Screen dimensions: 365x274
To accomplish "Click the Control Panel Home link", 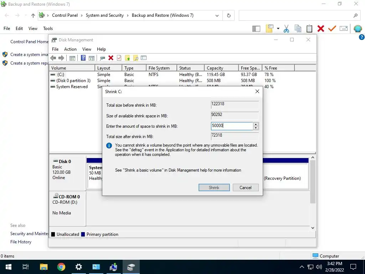I will coord(29,42).
